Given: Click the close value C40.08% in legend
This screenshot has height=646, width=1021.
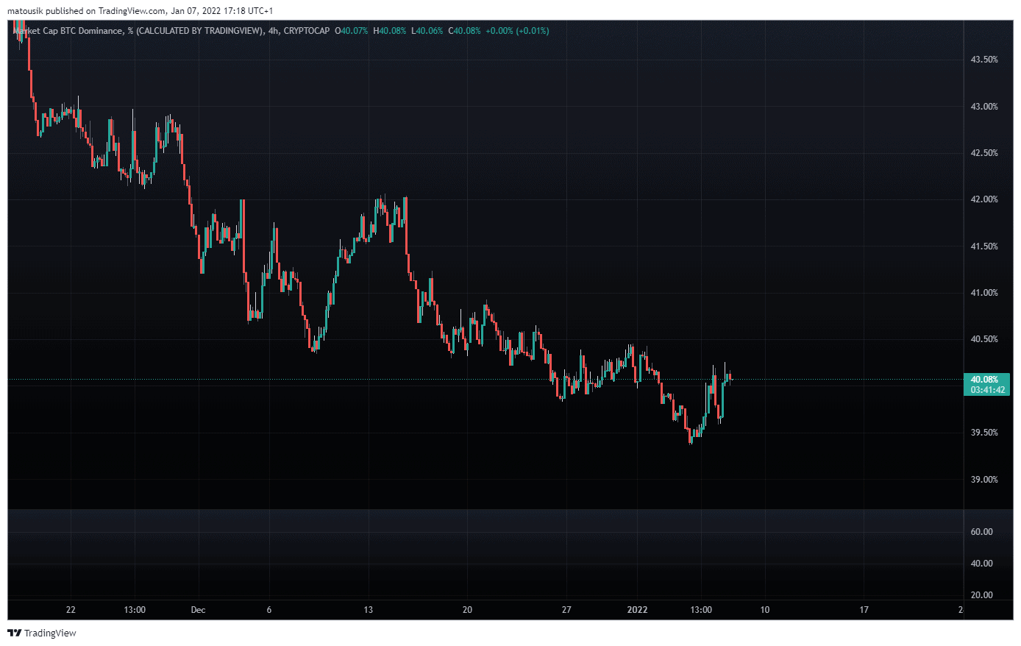Looking at the screenshot, I should click(464, 31).
